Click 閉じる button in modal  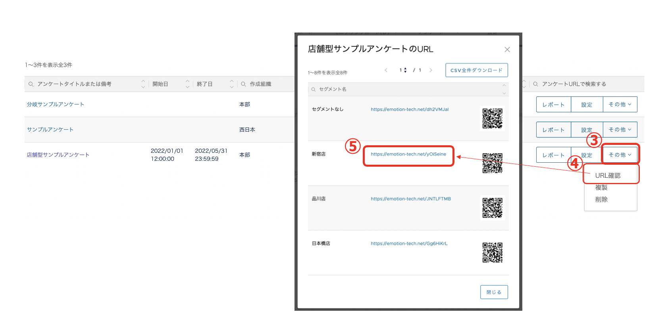coord(494,292)
